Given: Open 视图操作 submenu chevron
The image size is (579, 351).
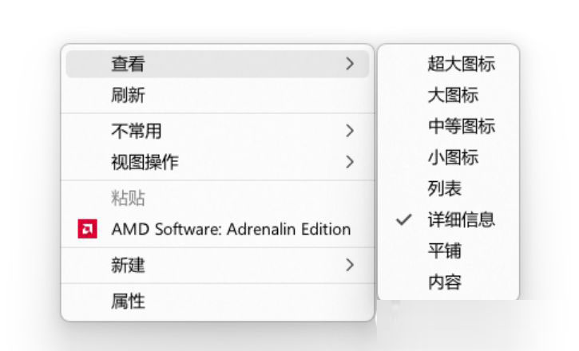Looking at the screenshot, I should click(350, 162).
